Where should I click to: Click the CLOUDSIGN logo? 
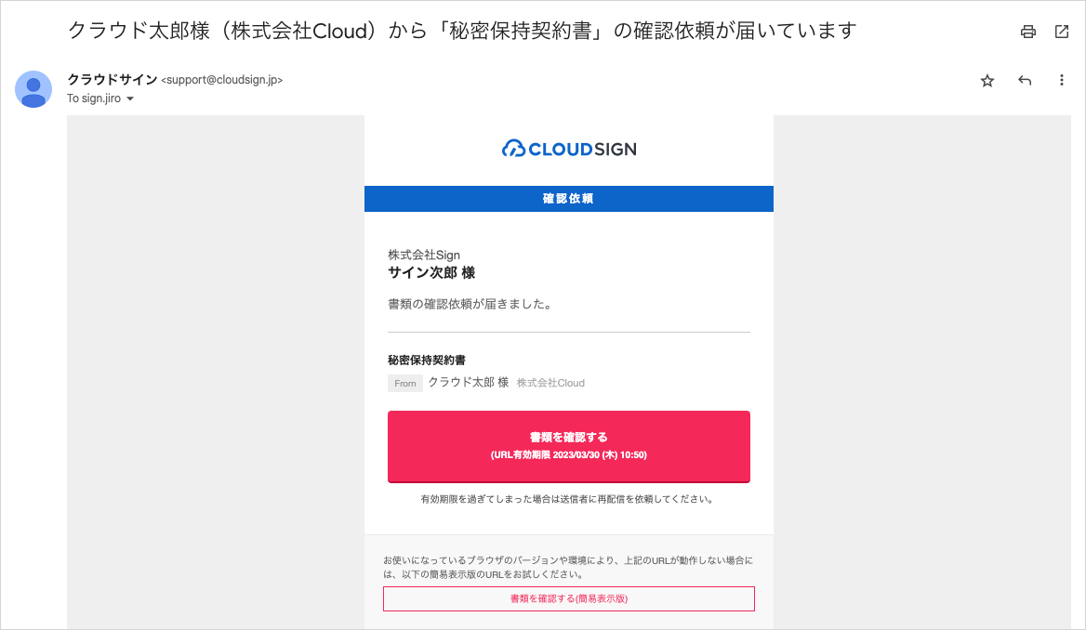coord(569,148)
